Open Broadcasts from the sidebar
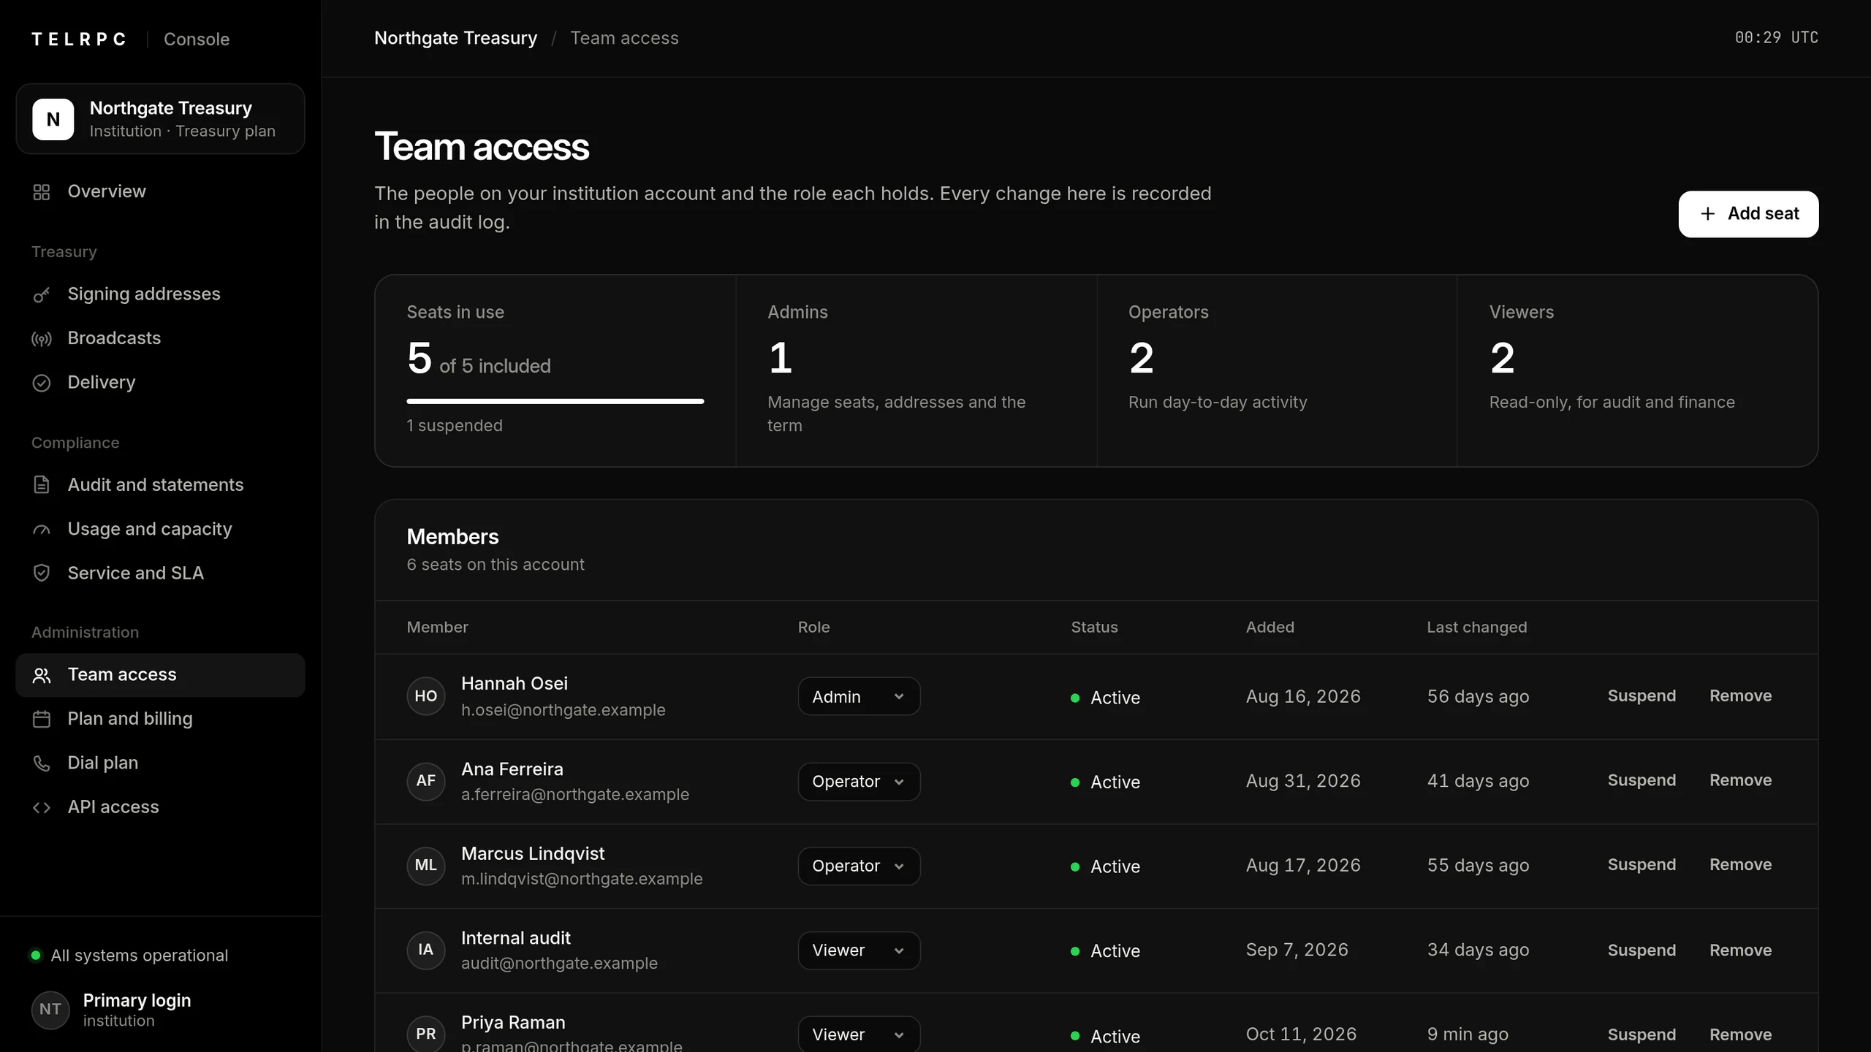 tap(160, 338)
